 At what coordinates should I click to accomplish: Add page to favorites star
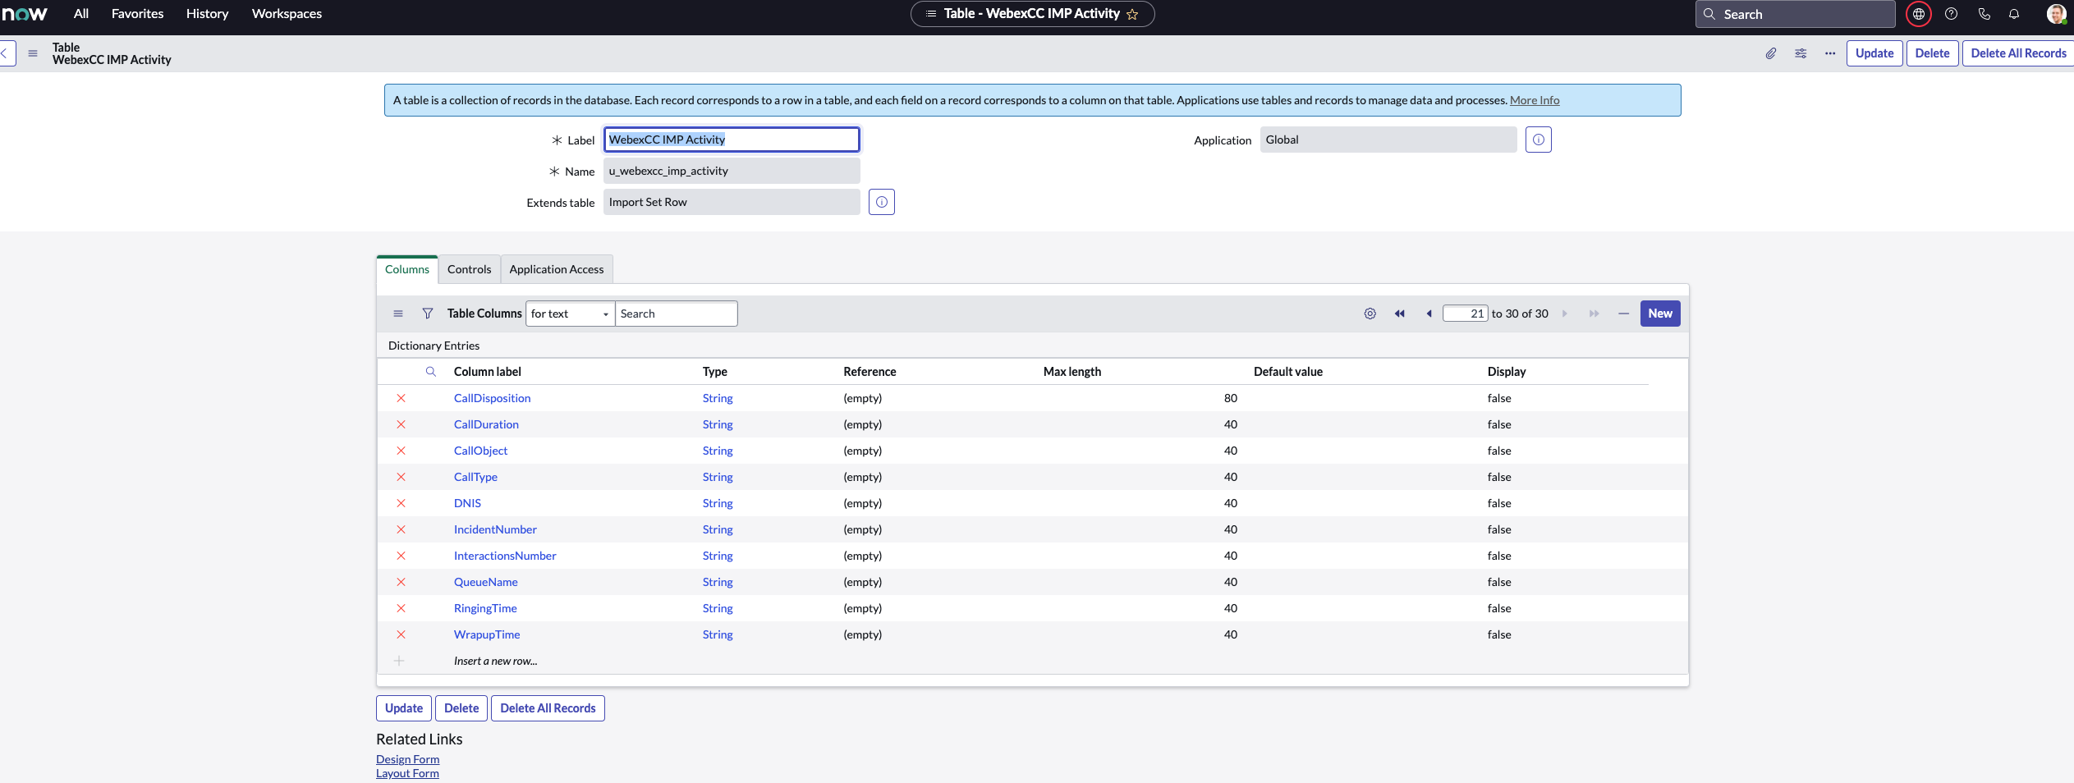pyautogui.click(x=1132, y=14)
